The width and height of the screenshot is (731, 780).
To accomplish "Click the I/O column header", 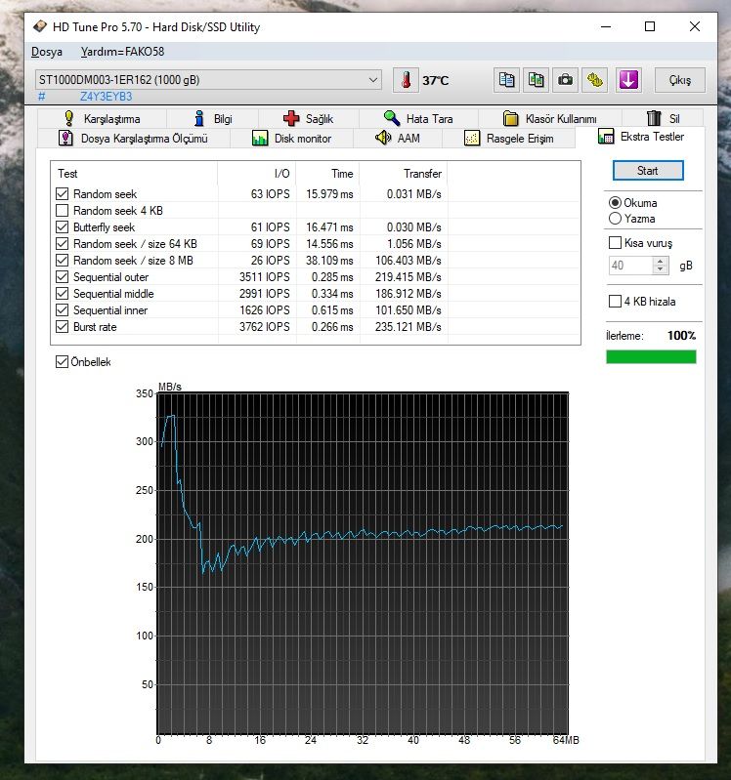I will [x=257, y=173].
